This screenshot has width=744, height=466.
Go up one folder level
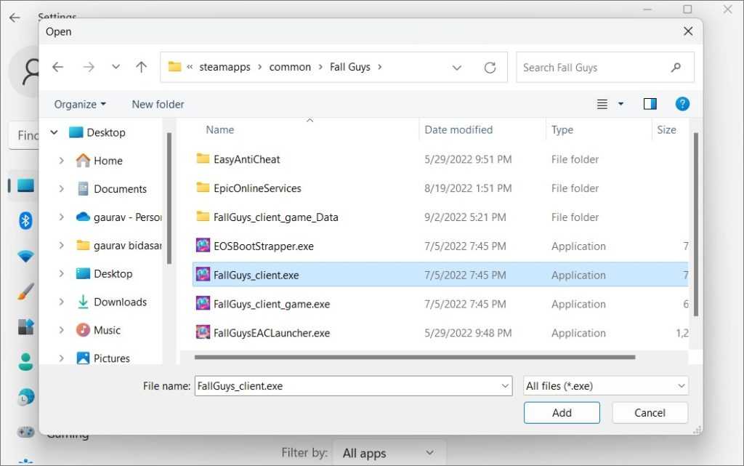tap(142, 67)
